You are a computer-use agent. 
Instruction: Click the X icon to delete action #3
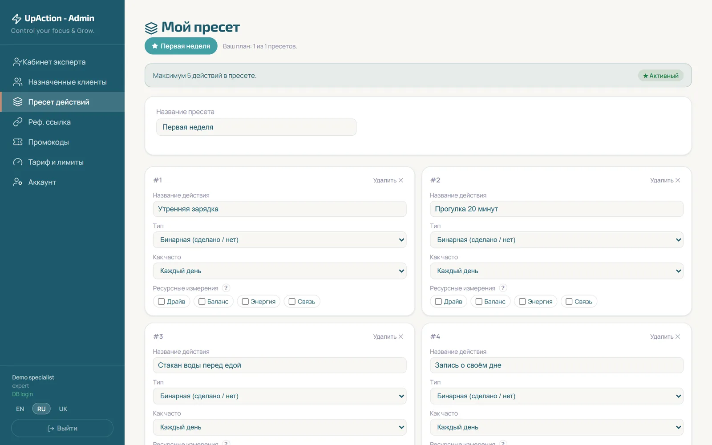[401, 336]
